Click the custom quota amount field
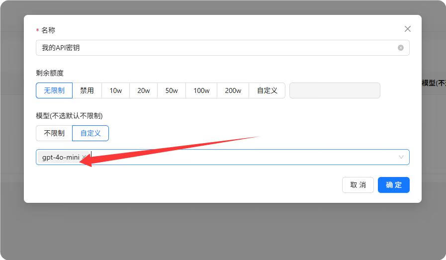Screen dimensions: 446x260 pyautogui.click(x=335, y=90)
